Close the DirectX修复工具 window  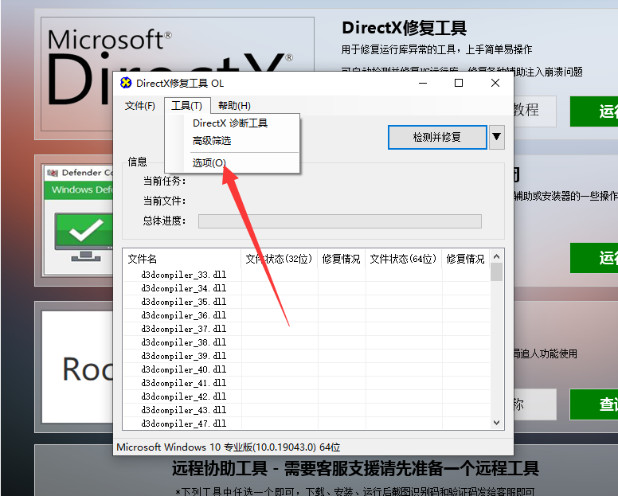[x=495, y=83]
